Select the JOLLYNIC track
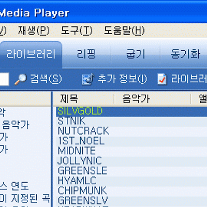The width and height of the screenshot is (207, 207). 131,161
